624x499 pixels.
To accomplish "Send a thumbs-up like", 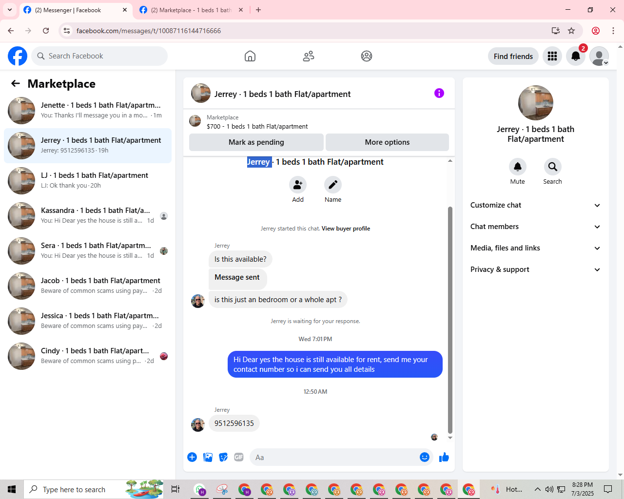I will point(444,457).
